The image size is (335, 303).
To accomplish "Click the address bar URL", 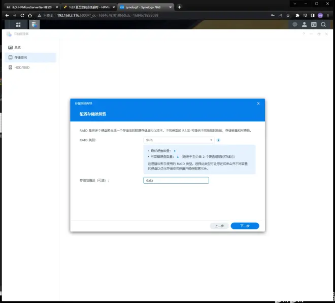I will coord(108,15).
